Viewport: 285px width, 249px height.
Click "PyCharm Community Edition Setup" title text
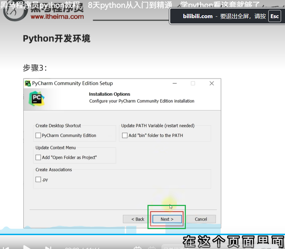[x=72, y=83]
